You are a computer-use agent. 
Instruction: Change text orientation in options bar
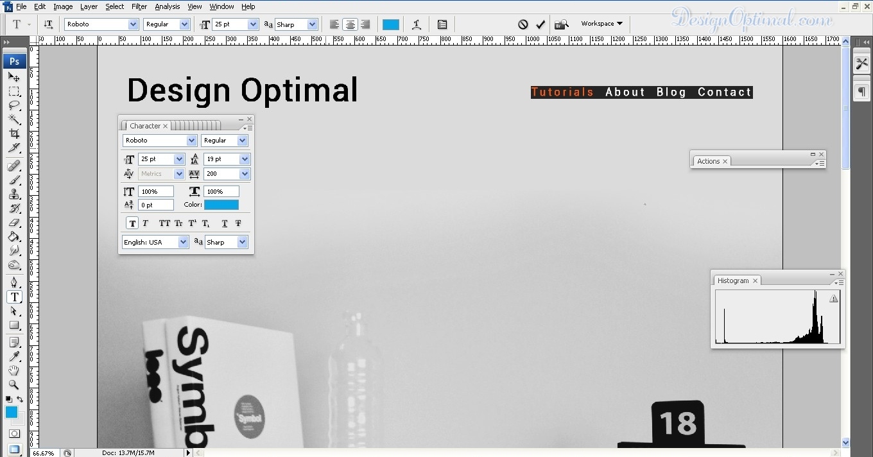(x=49, y=24)
